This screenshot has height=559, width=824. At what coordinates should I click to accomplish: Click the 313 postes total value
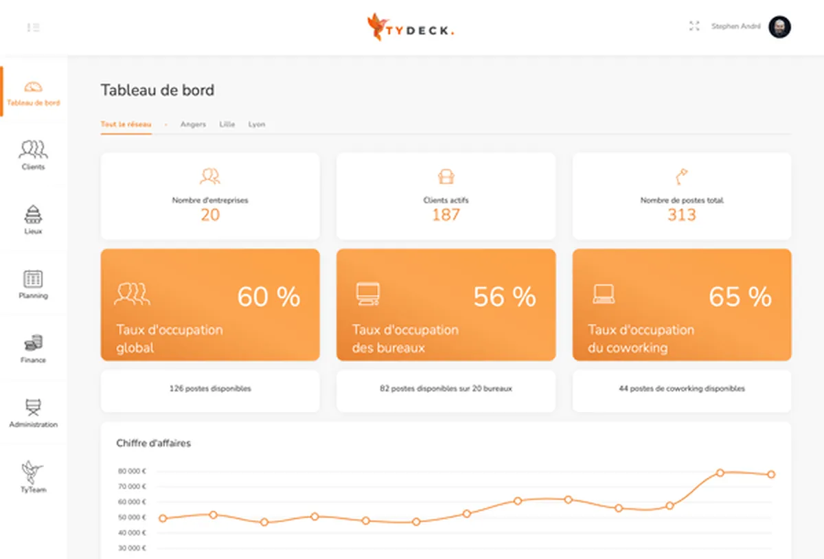[x=682, y=215]
